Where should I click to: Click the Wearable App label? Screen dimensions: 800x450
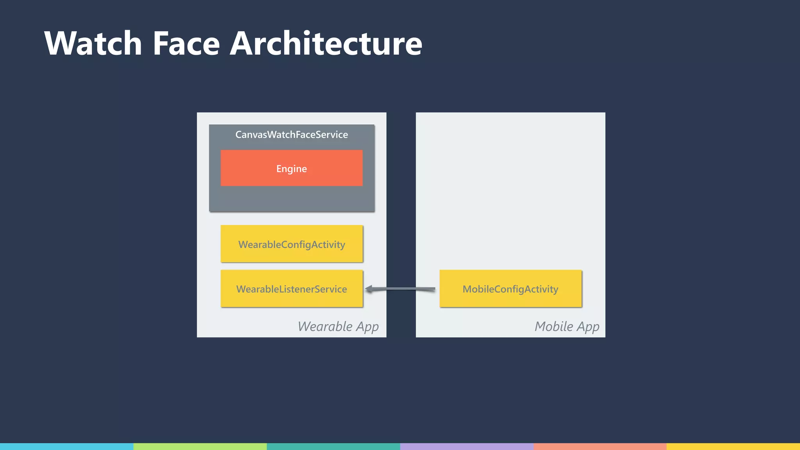point(338,326)
